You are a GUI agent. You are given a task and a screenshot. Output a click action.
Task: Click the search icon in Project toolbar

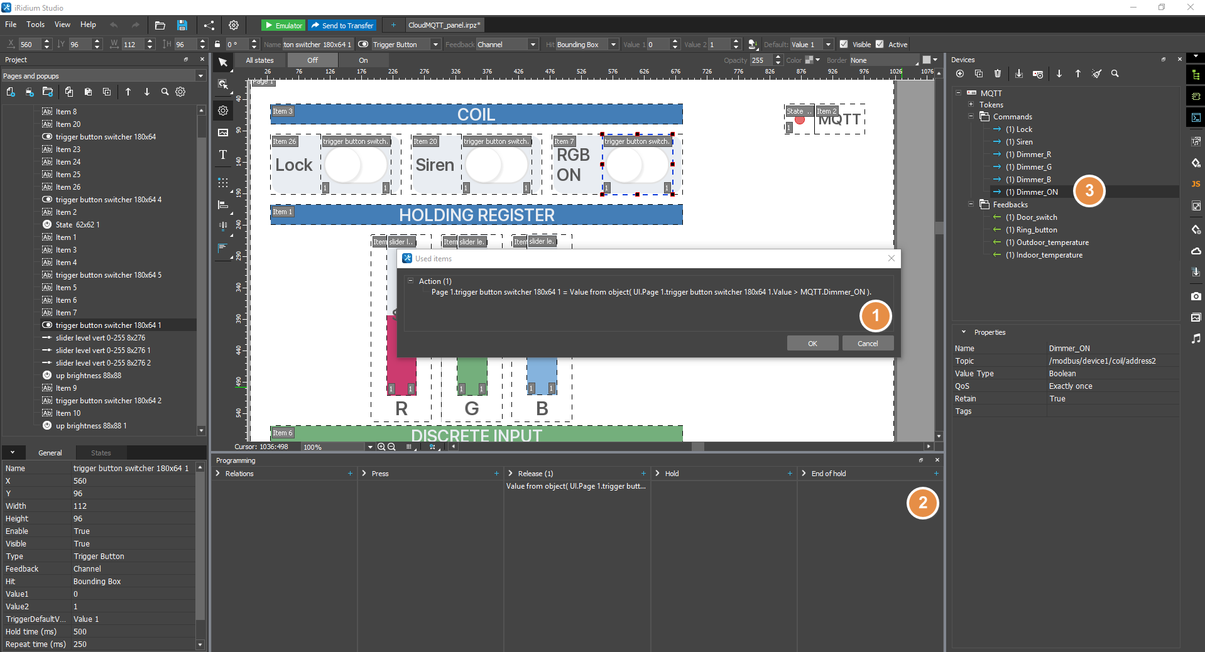pyautogui.click(x=165, y=92)
